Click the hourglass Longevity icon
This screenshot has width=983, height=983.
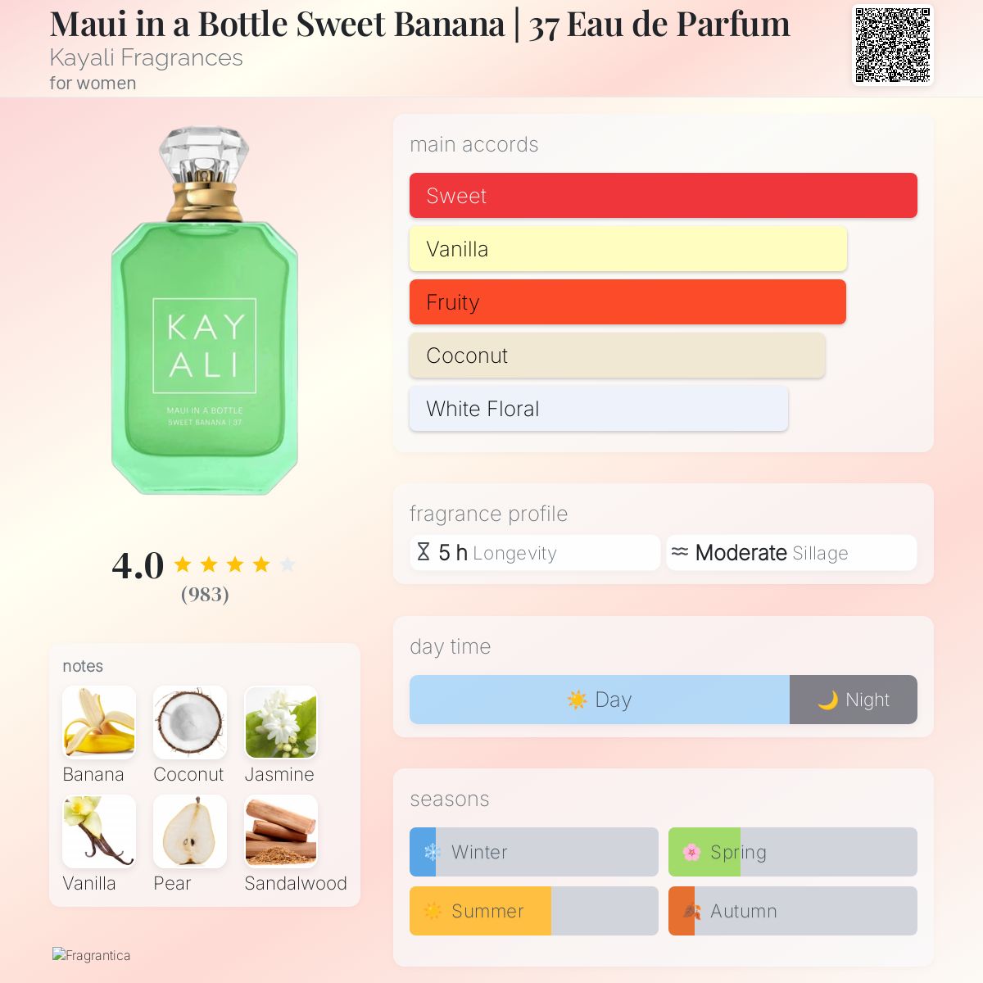(424, 552)
